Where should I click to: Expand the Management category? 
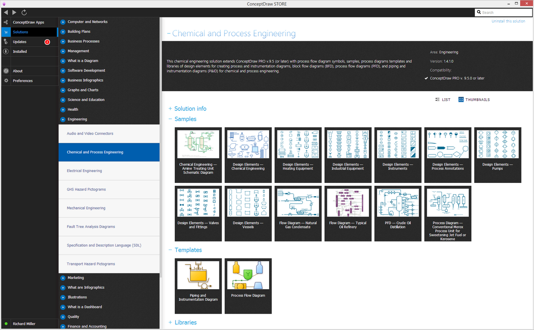(63, 51)
